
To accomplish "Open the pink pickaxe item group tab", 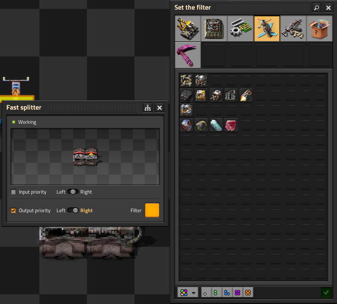I will point(188,55).
